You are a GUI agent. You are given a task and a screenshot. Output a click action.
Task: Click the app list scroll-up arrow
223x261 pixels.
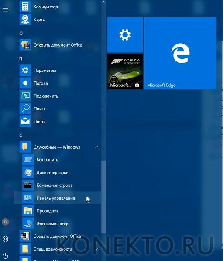click(x=103, y=2)
